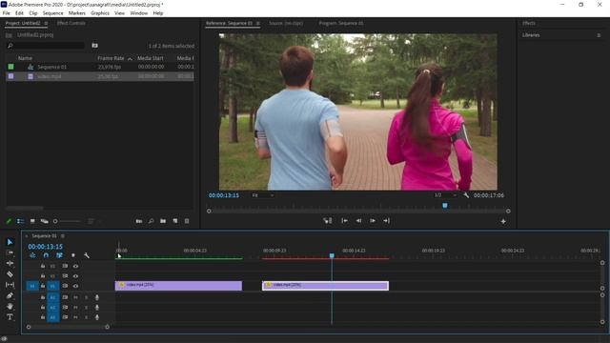This screenshot has height=343, width=610.
Task: Click Go to In point button
Action: 344,220
